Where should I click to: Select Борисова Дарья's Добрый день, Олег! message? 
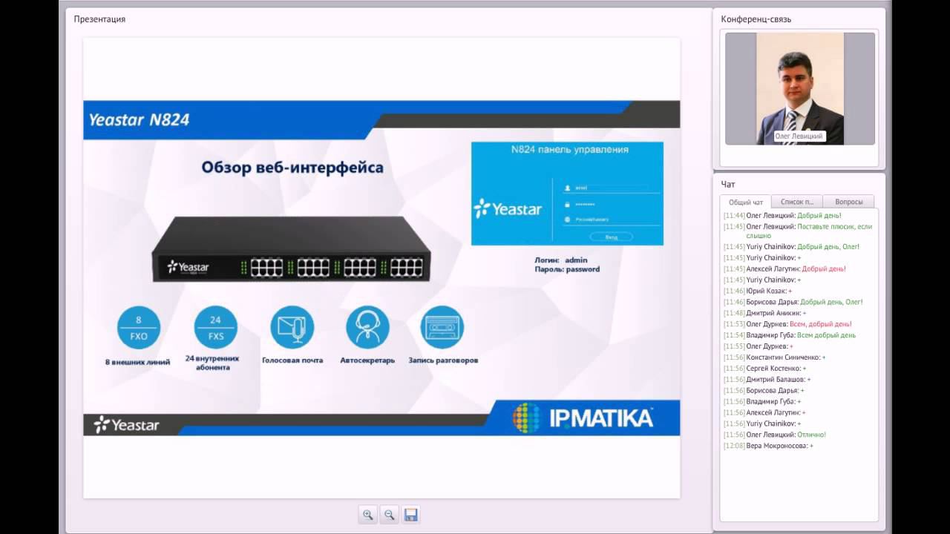coord(793,302)
